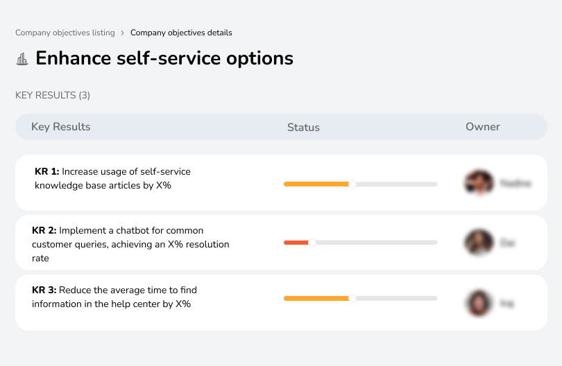Click the Key Results column header
Viewport: 562px width, 366px height.
61,127
